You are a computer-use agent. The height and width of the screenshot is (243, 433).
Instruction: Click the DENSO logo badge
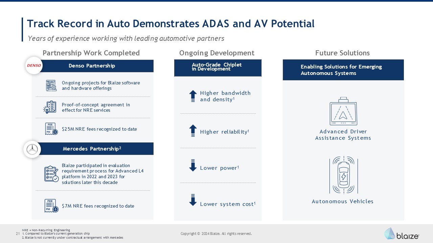(x=34, y=65)
